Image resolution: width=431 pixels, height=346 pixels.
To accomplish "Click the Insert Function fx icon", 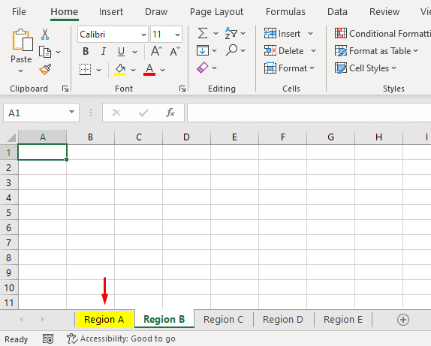I will (x=170, y=113).
